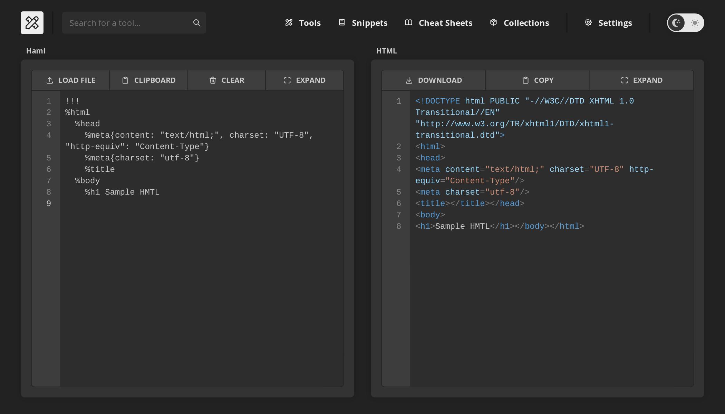
Task: Click the HTML Expand fullscreen icon
Action: (624, 80)
